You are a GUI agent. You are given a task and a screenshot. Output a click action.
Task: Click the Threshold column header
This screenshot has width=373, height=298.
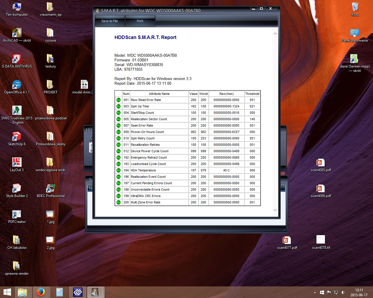pos(252,94)
